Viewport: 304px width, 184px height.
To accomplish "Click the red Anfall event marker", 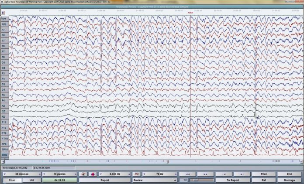I will pos(190,13).
